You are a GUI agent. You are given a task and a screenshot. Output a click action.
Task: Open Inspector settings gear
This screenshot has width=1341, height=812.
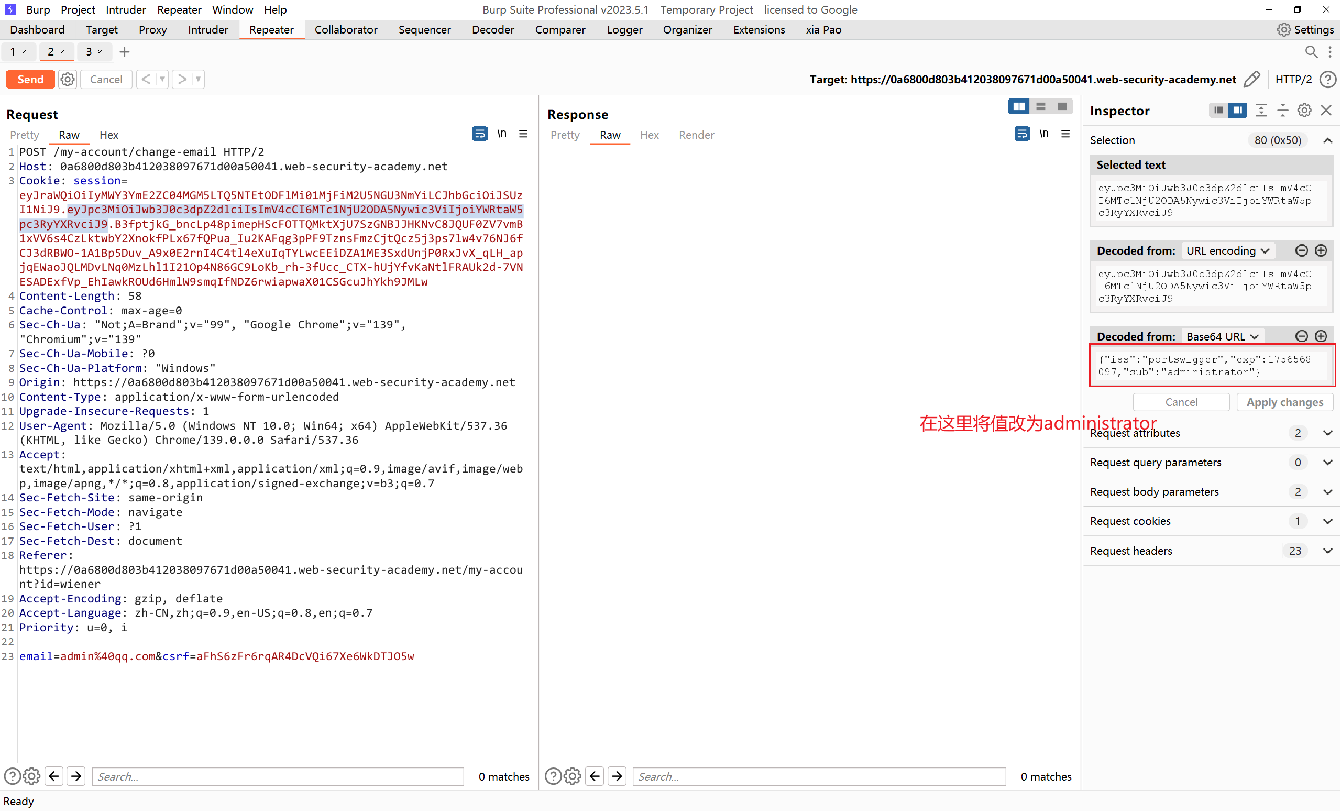click(x=1304, y=111)
